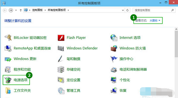Click the RemoteApp 和桌面连接 icon
Screen dimensions: 178x98
8,48
